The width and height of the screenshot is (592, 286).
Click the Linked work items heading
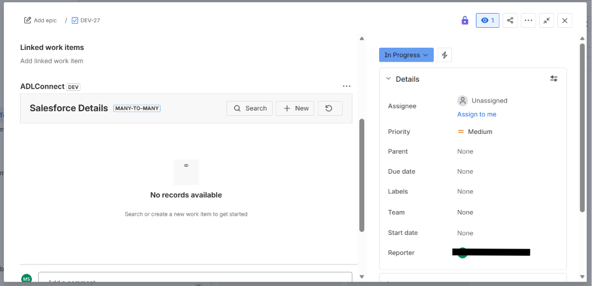point(52,48)
